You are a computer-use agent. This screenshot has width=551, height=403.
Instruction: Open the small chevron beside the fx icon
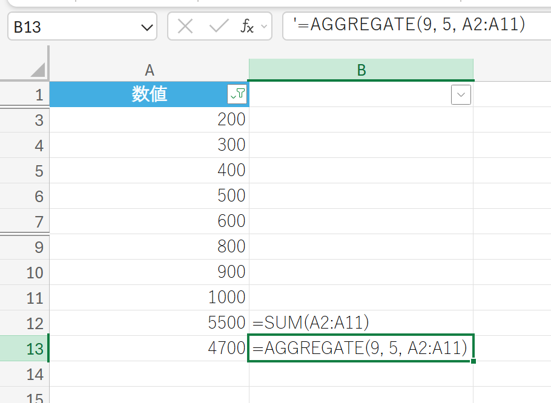263,27
